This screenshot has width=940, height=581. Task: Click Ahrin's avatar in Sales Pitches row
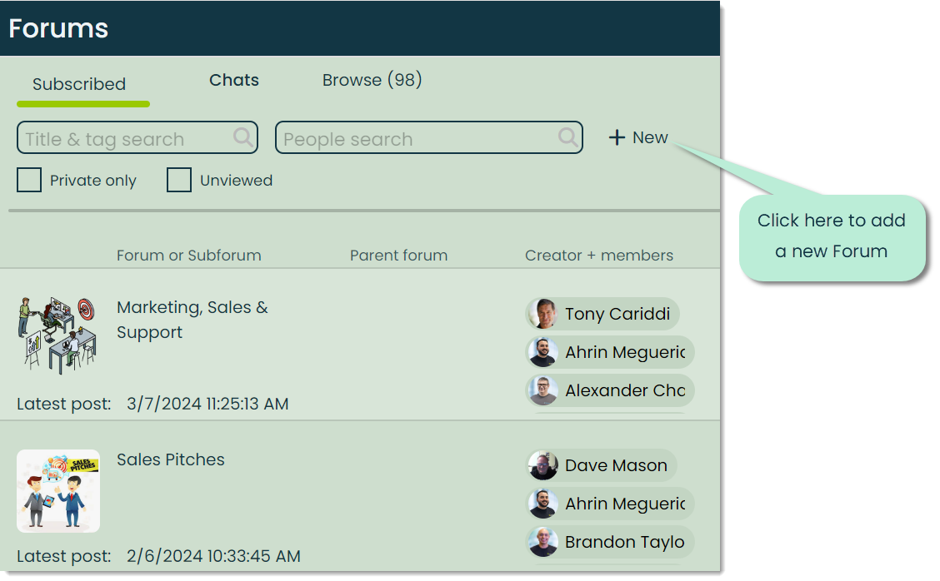(x=543, y=504)
